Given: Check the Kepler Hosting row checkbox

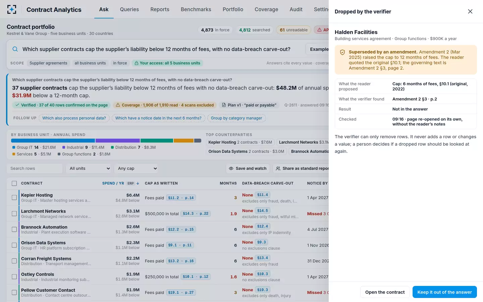Looking at the screenshot, I should (14, 198).
